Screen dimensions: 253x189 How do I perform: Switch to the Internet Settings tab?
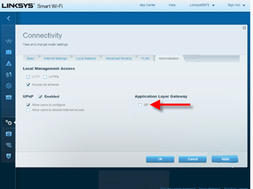[55, 59]
